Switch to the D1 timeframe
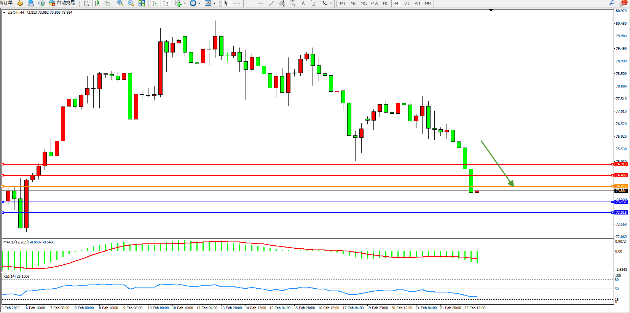This screenshot has width=630, height=313. pyautogui.click(x=407, y=3)
